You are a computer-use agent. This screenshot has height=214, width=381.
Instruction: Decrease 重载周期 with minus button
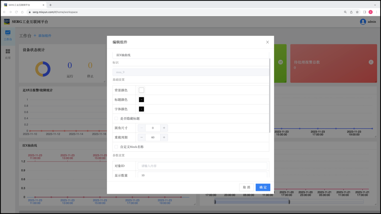coord(142,138)
